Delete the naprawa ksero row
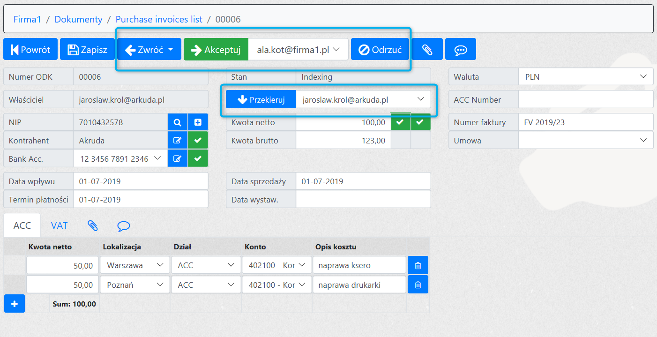Screen dimensions: 657x337 [x=418, y=265]
